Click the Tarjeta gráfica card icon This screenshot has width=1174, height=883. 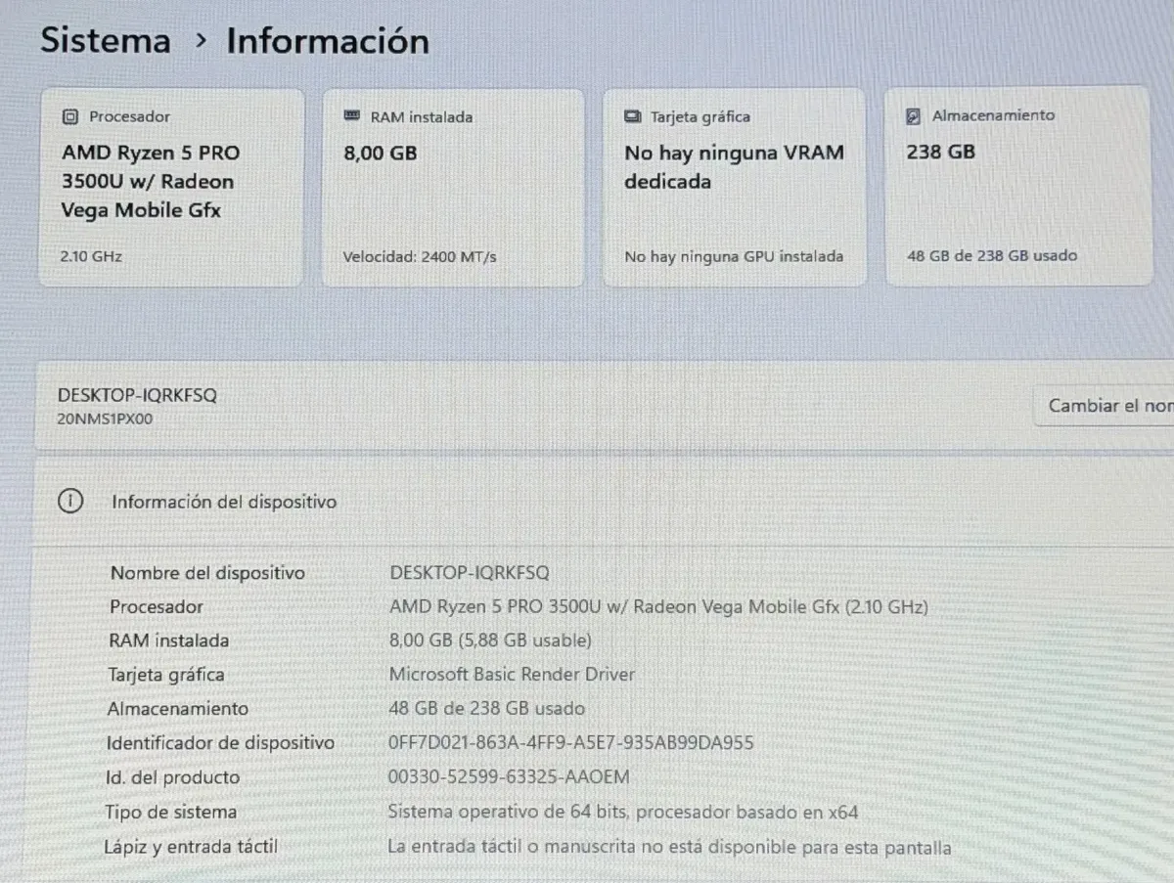633,116
